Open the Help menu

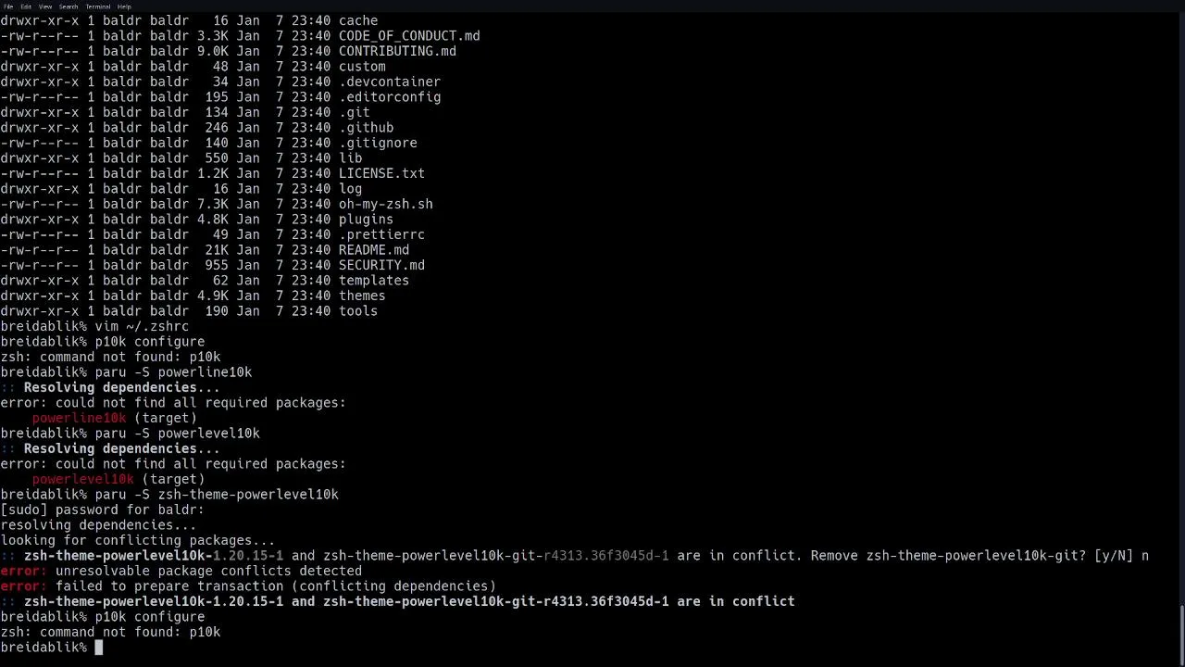pyautogui.click(x=124, y=6)
